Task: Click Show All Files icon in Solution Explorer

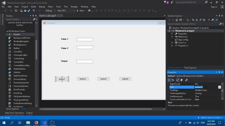Action: [204, 20]
